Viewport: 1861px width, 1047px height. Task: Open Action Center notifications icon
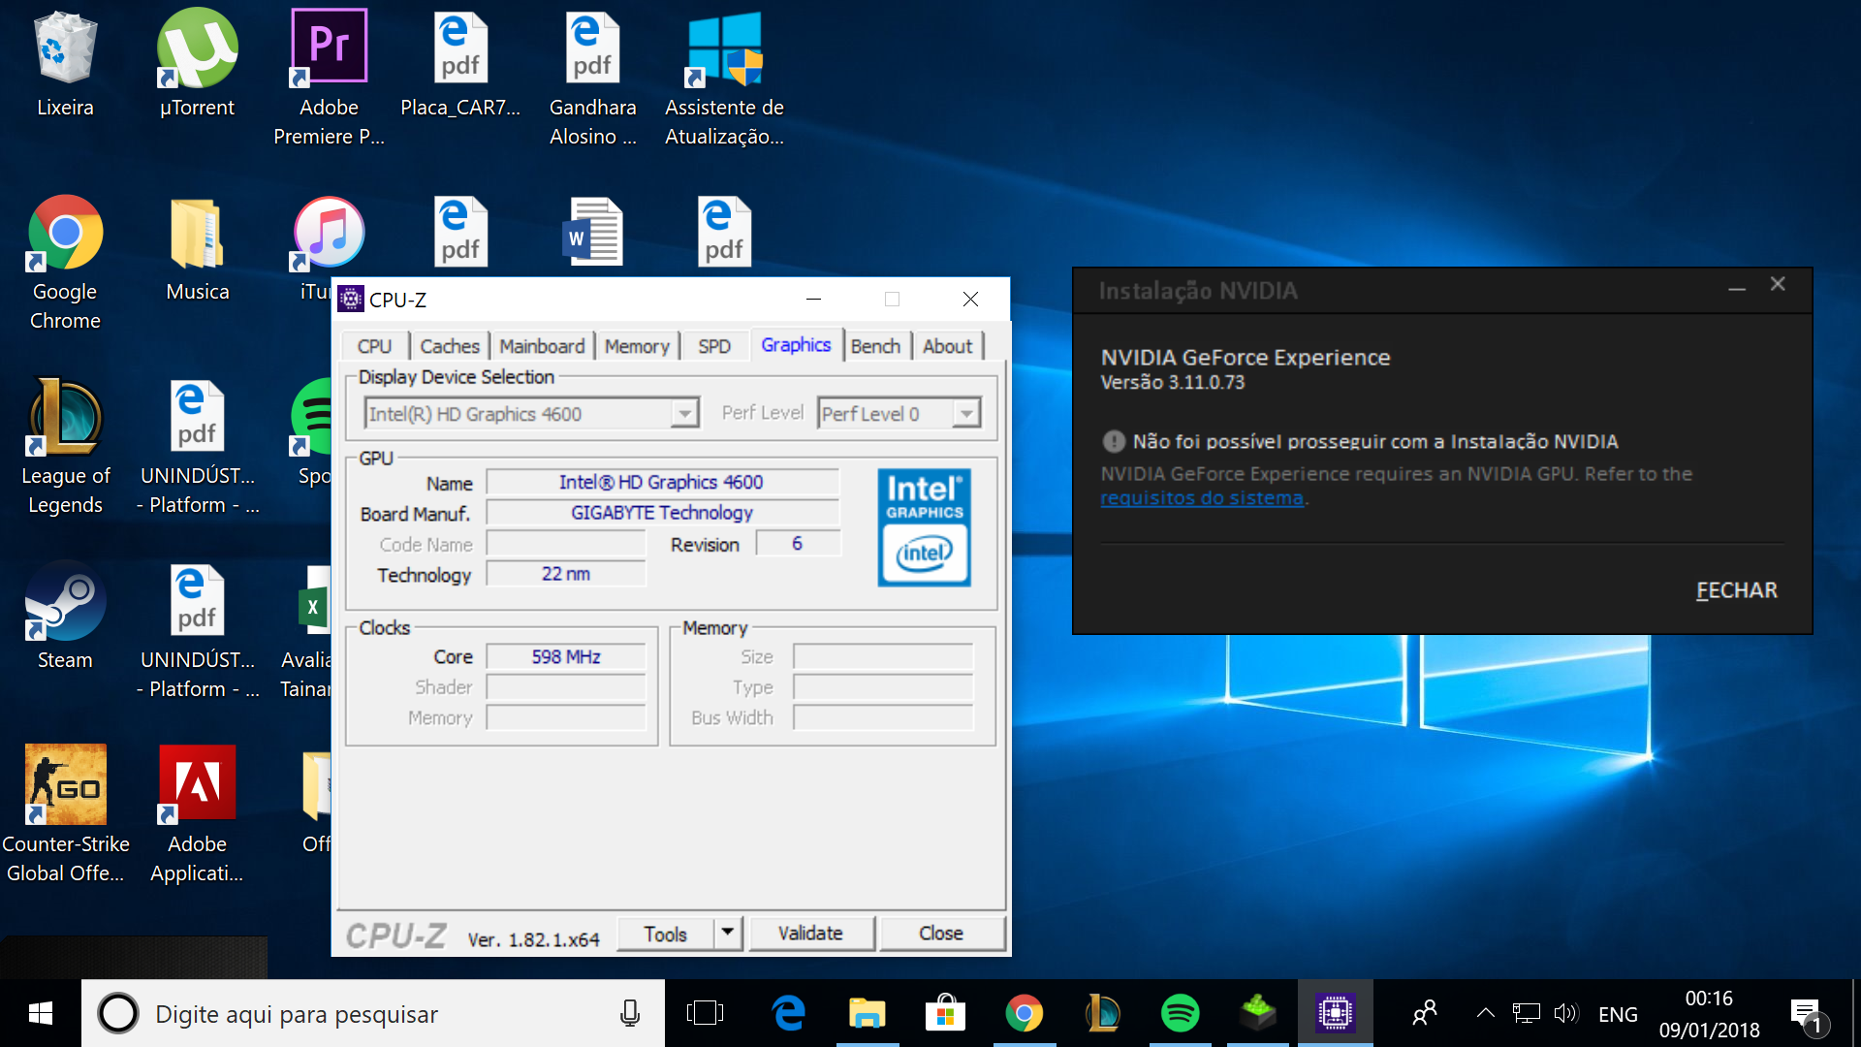1806,1016
